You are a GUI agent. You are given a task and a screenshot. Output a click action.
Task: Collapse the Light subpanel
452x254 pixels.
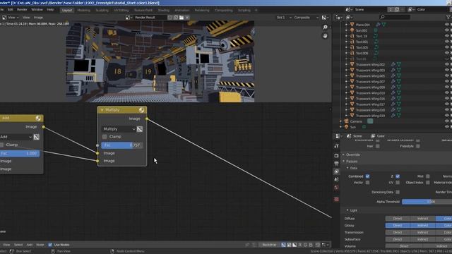(x=347, y=210)
